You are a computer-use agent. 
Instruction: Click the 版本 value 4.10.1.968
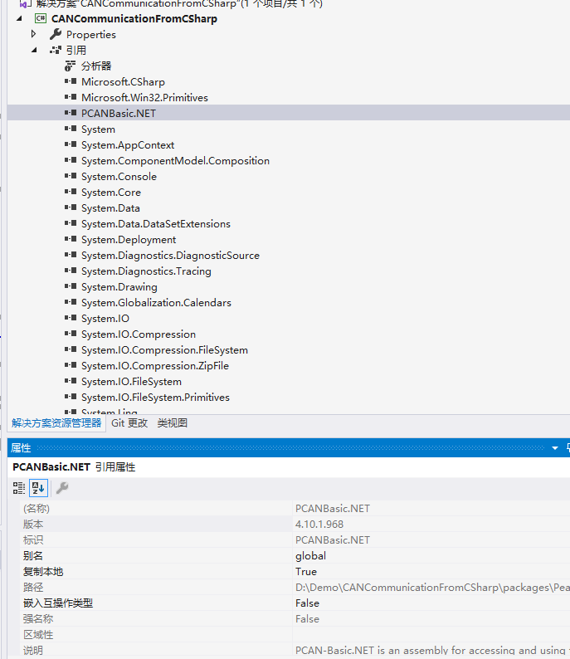(x=319, y=524)
